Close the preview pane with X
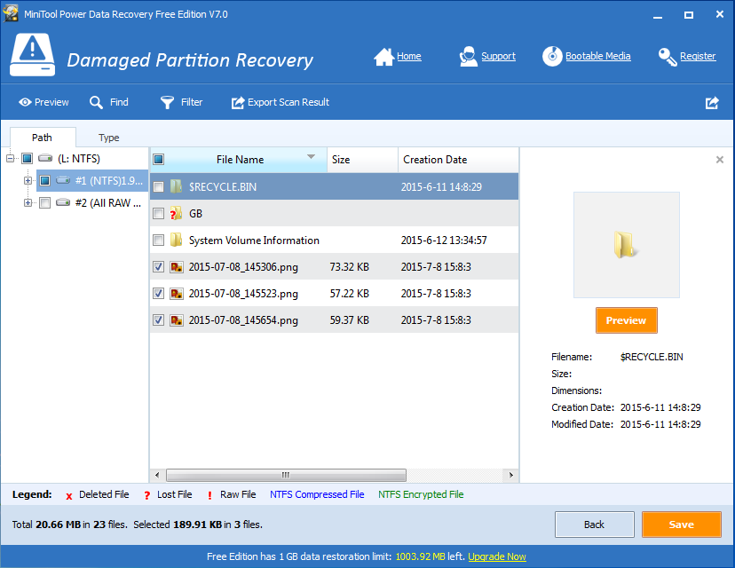735x568 pixels. (720, 160)
